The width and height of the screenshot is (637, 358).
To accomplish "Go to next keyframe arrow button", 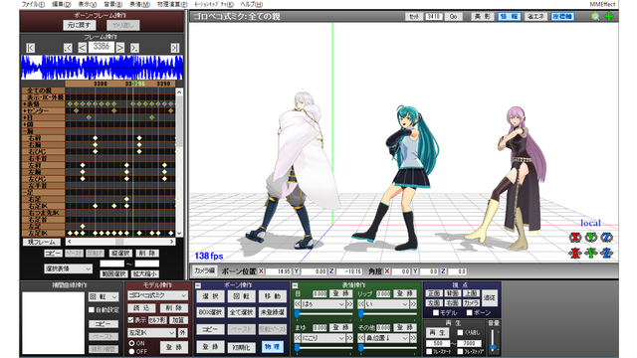I will (134, 48).
